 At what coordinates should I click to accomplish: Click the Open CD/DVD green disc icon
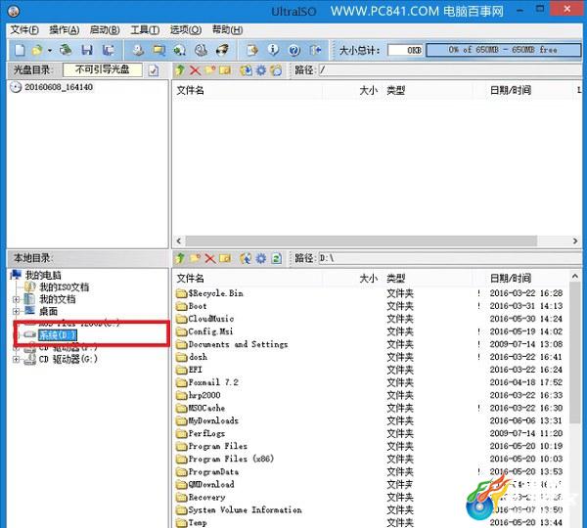pos(66,50)
